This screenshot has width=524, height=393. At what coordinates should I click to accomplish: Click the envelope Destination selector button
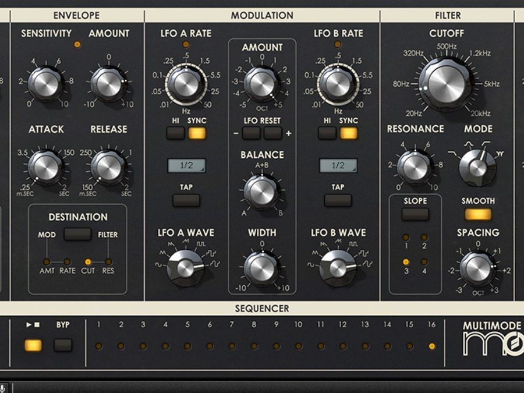coord(77,234)
